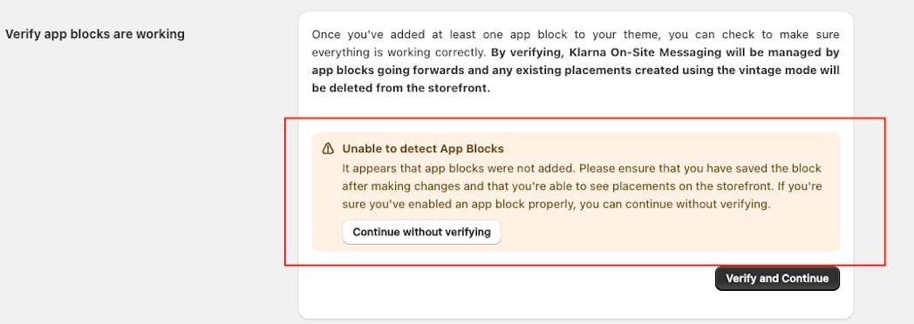The height and width of the screenshot is (324, 914).
Task: Click the Verify and Continue button
Action: pos(777,279)
